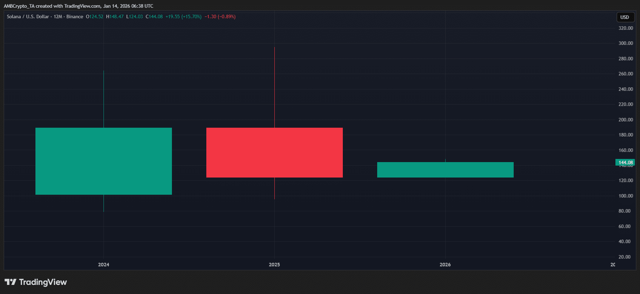Click the 2025 label on time axis
This screenshot has height=294, width=640.
(x=274, y=264)
